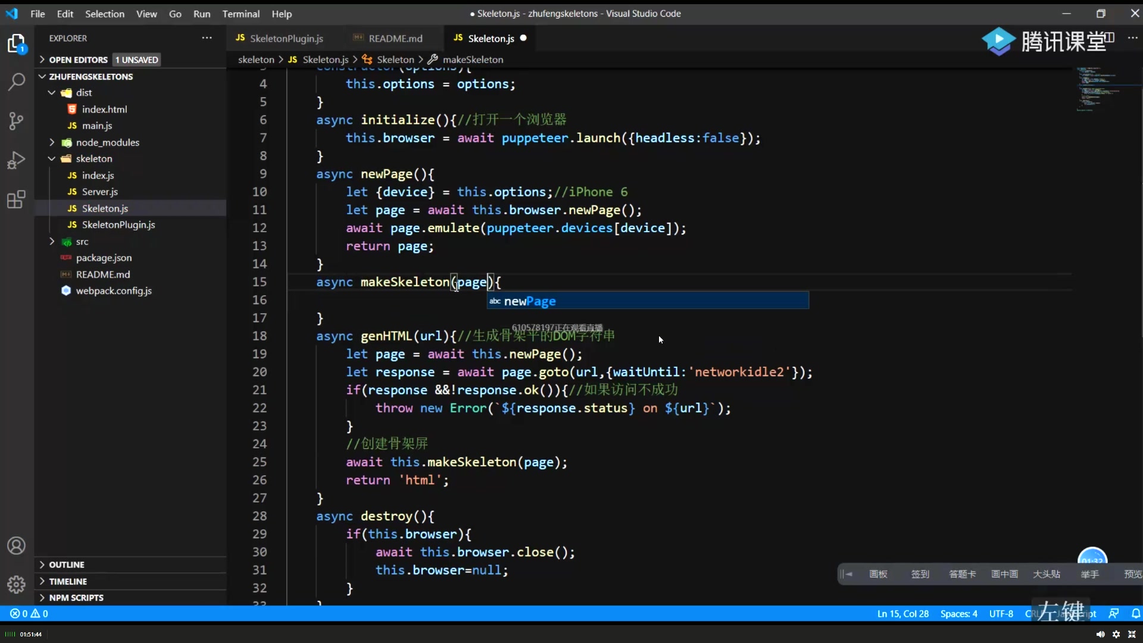Open the Terminal menu
Viewport: 1143px width, 643px height.
click(241, 14)
